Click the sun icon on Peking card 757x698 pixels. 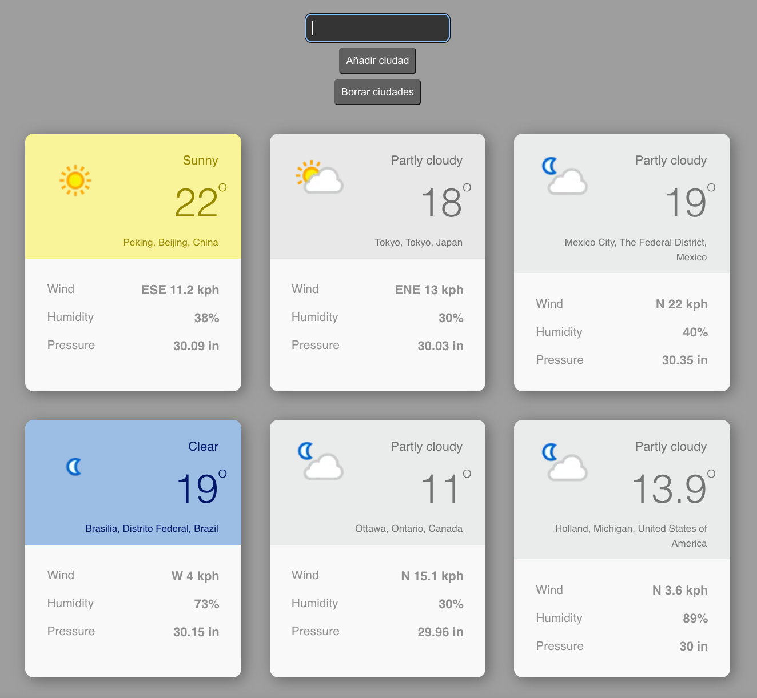(x=75, y=180)
